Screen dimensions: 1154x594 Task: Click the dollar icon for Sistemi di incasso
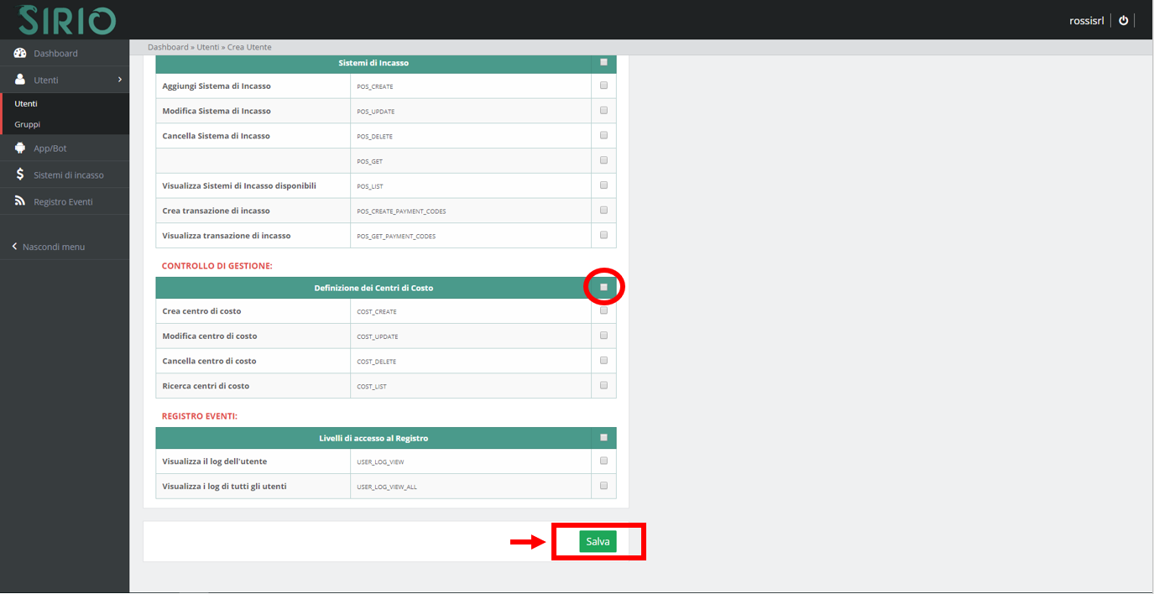[x=20, y=175]
